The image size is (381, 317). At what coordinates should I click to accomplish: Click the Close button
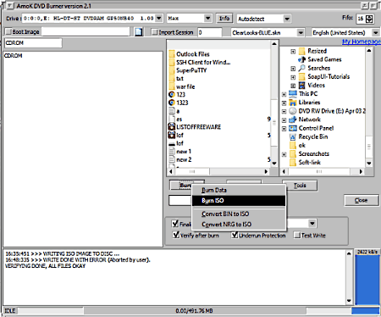click(361, 200)
